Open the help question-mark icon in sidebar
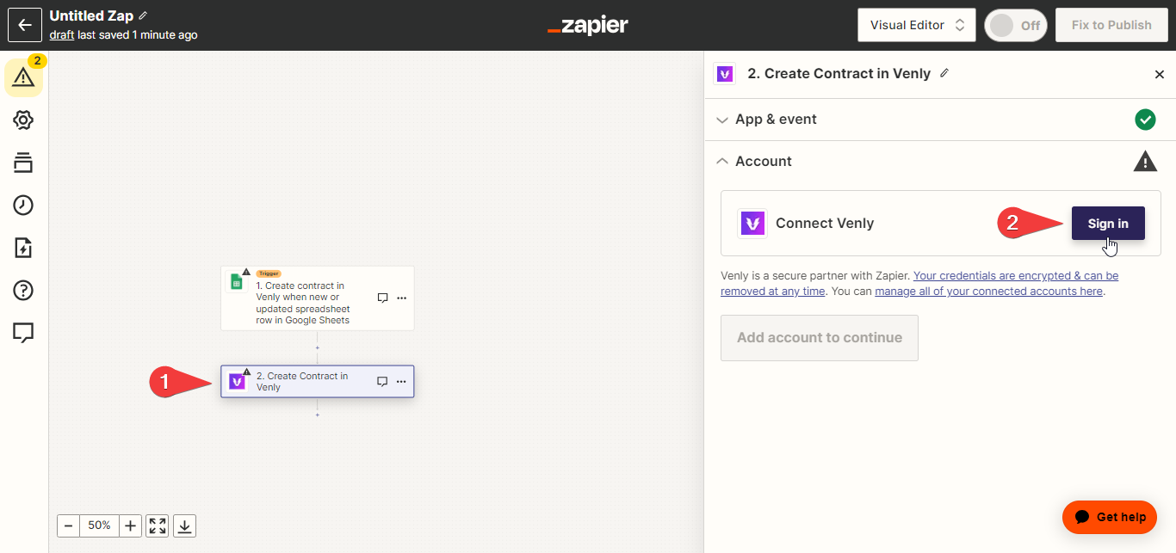Image resolution: width=1176 pixels, height=553 pixels. (x=23, y=290)
